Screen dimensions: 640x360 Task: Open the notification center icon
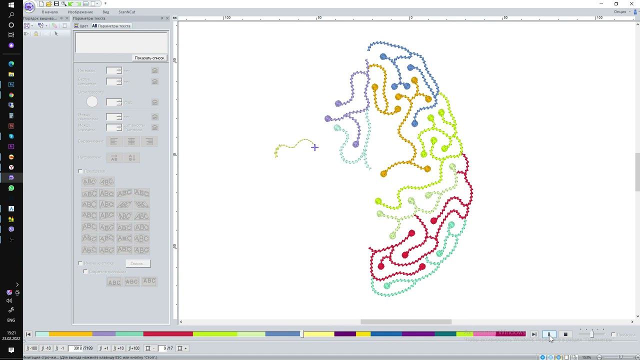point(11,350)
